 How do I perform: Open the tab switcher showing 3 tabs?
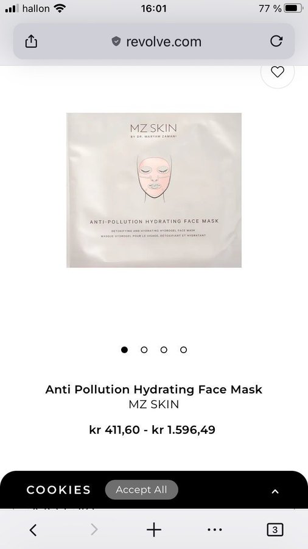[x=275, y=529]
